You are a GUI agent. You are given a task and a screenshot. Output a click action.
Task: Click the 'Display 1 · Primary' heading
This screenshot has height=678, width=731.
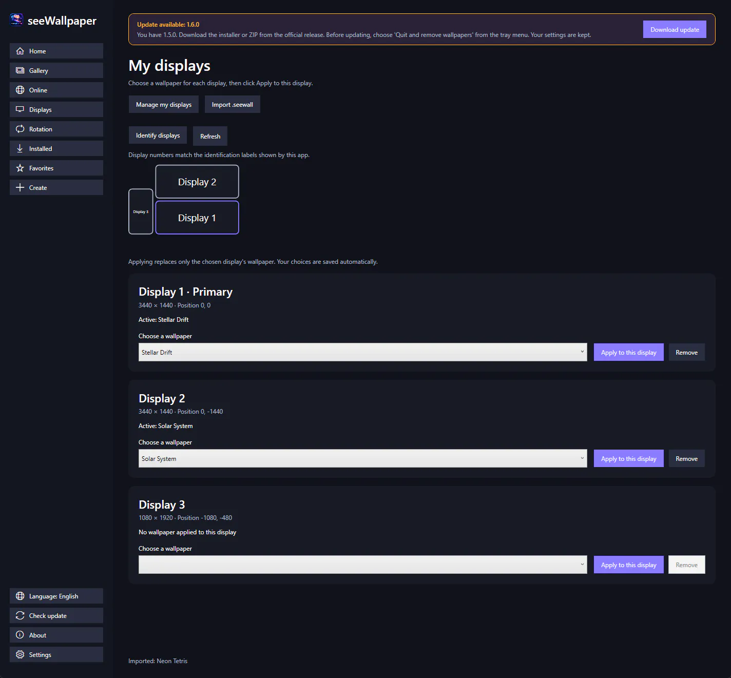pyautogui.click(x=185, y=292)
